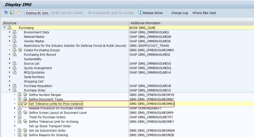Click Activated BC Sets for Activity
Image resolution: width=254 pixels, height=137 pixels.
(111, 13)
